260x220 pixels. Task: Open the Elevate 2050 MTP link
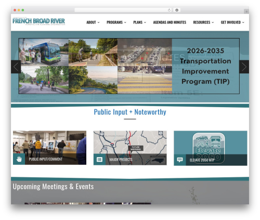click(x=202, y=160)
